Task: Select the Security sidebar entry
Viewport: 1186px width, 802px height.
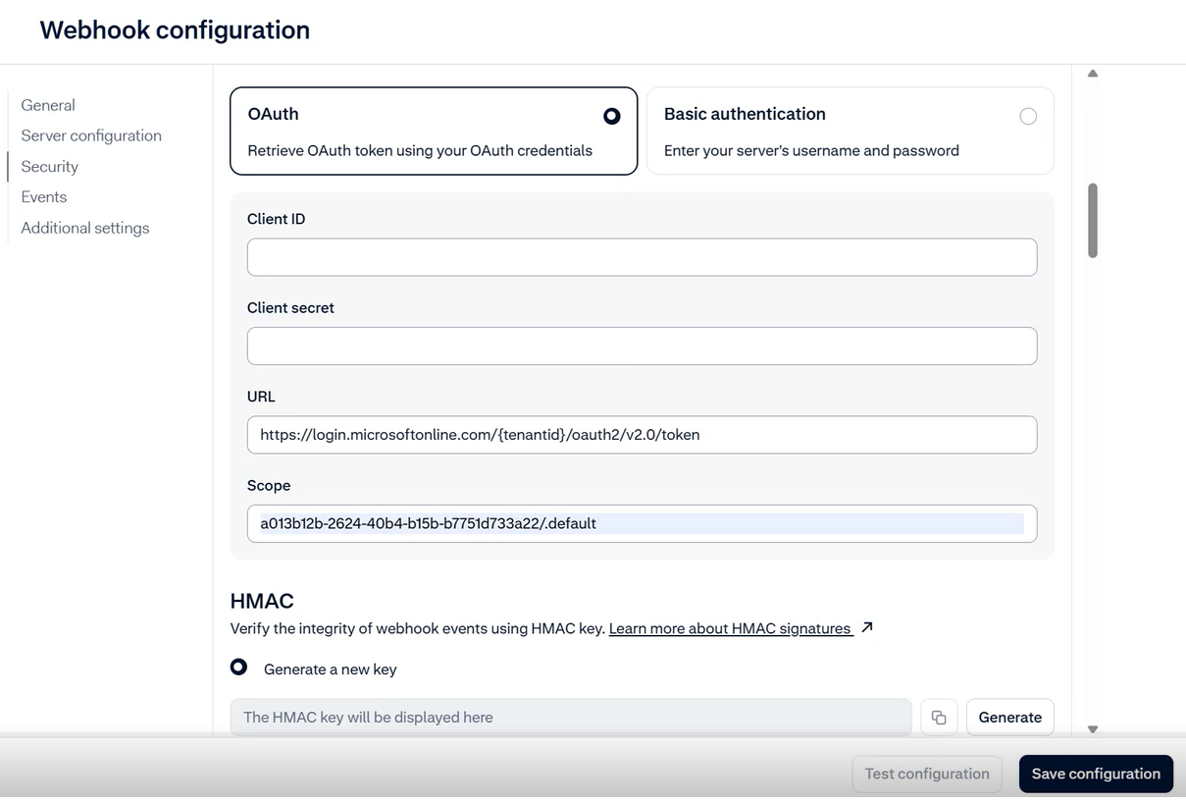Action: [49, 166]
